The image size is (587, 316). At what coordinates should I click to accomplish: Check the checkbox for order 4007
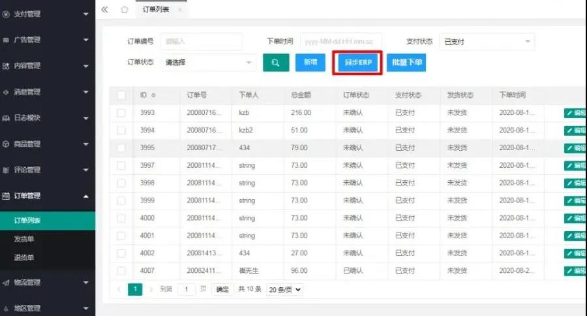pos(121,271)
